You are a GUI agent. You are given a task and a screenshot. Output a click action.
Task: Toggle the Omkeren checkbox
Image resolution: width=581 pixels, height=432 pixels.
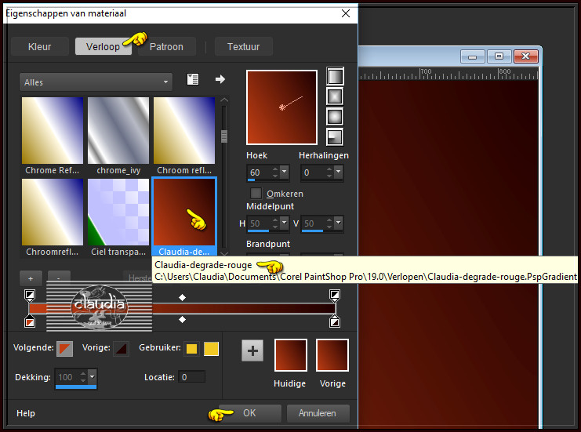click(256, 194)
